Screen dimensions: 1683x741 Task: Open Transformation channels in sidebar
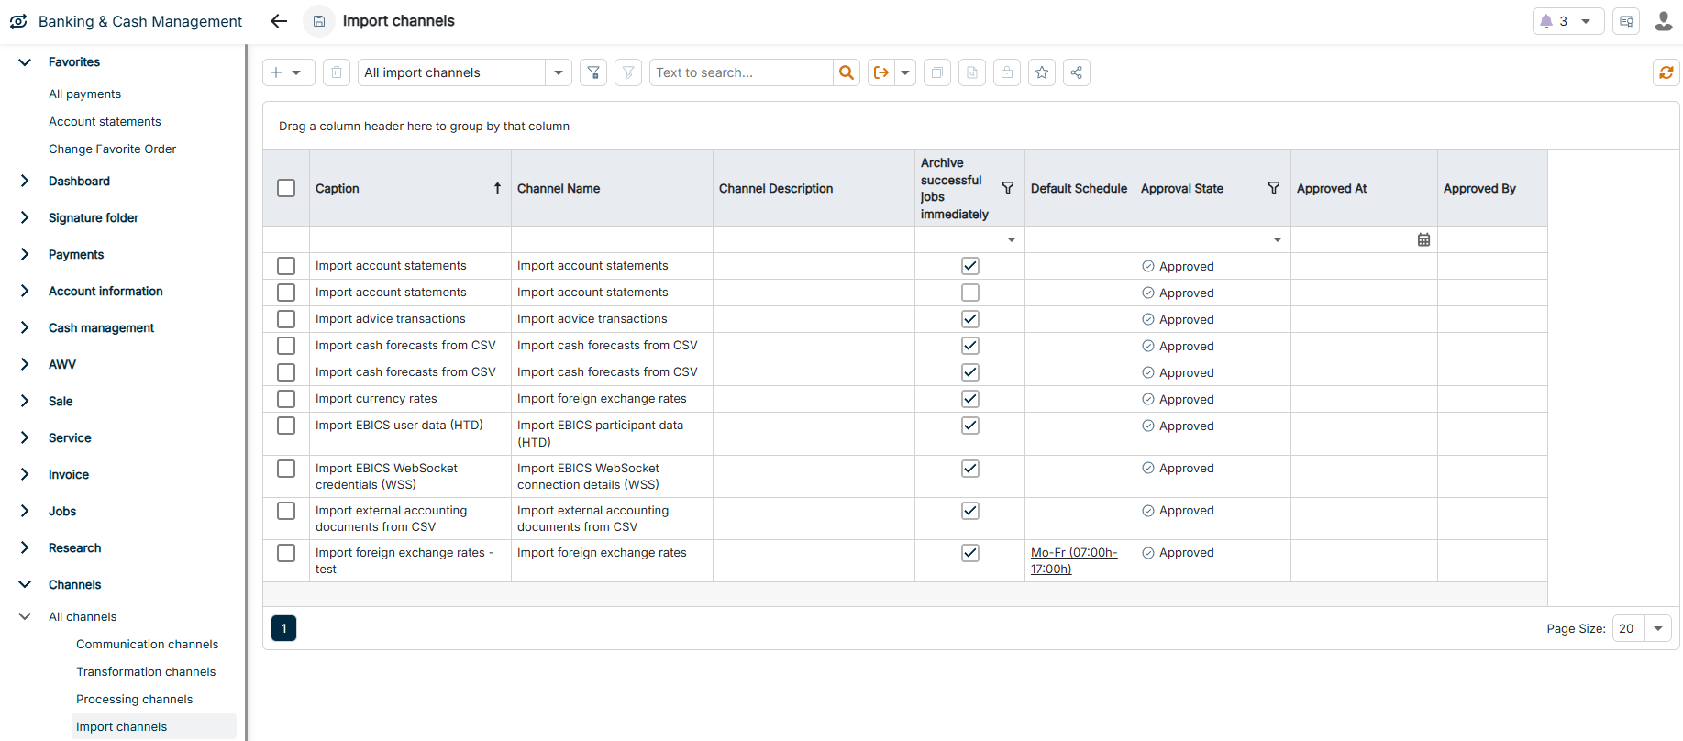pyautogui.click(x=146, y=672)
